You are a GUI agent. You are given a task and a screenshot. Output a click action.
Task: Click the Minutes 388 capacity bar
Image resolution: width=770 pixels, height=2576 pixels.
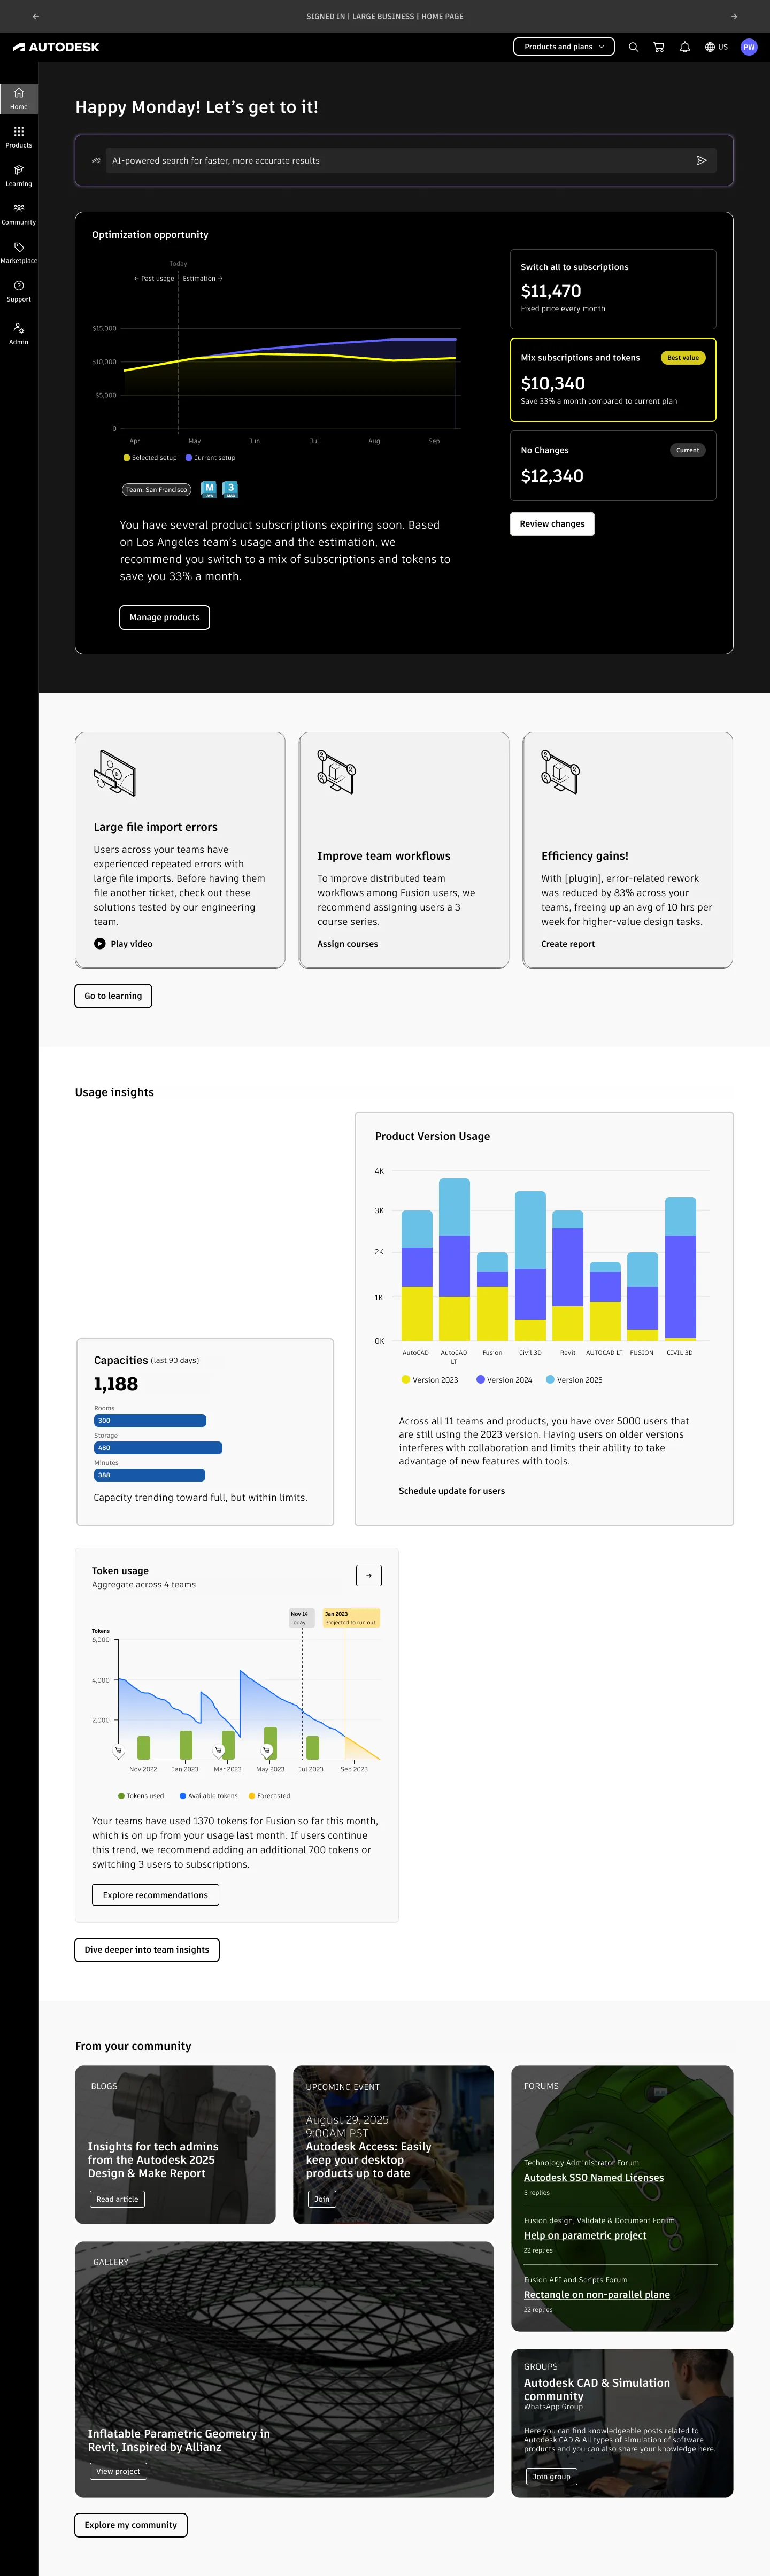149,1475
